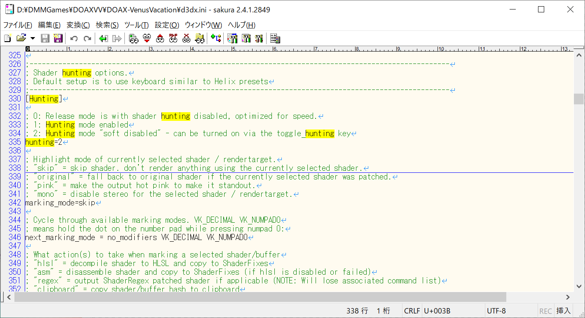The image size is (585, 318).
Task: Toggle the 挿入 insert mode indicator
Action: (x=563, y=311)
